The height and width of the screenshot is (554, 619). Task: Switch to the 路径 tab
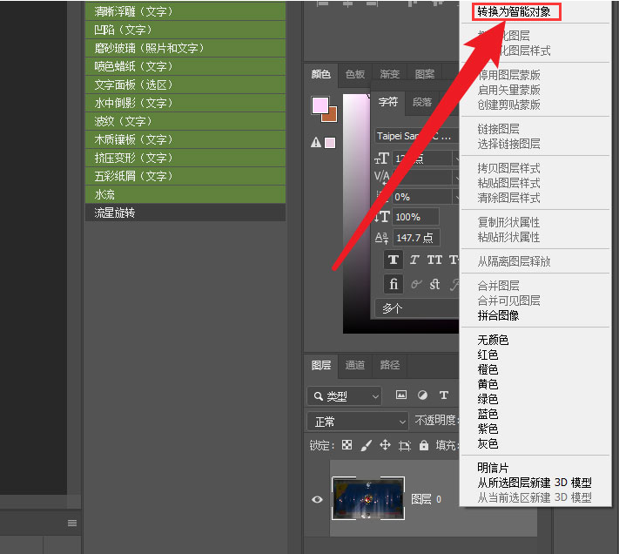pos(390,365)
